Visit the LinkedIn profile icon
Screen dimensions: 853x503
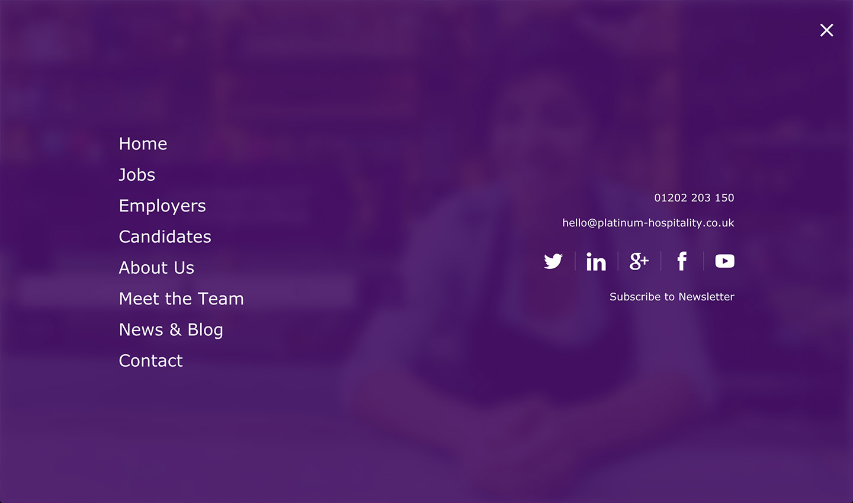click(596, 261)
